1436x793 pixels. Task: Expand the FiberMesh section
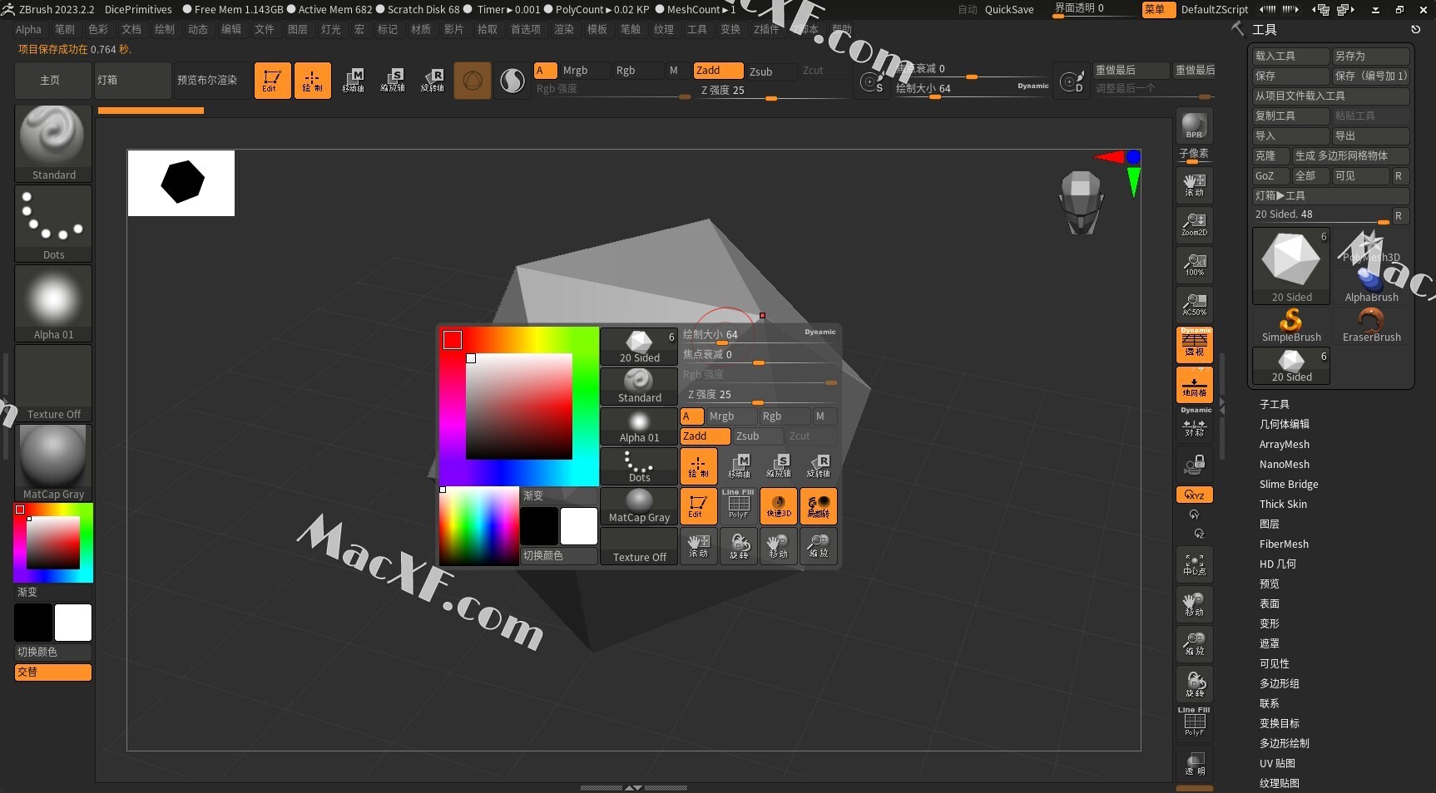click(1284, 544)
